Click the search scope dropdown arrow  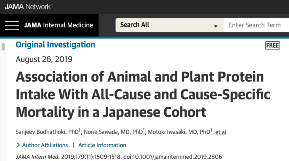(216, 26)
